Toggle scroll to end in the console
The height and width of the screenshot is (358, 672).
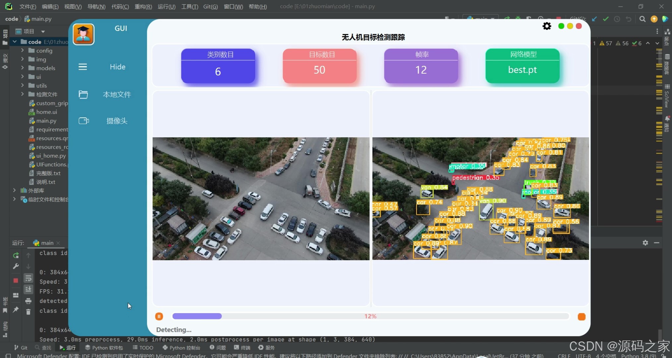tap(28, 289)
